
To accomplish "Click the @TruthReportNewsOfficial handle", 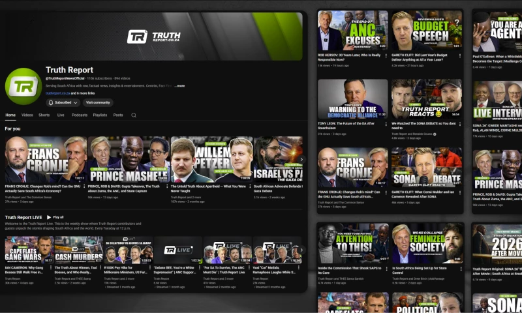I will (65, 78).
